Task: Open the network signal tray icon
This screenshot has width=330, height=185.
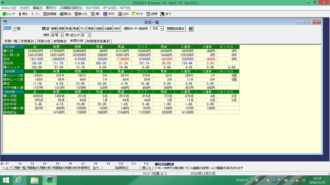Action: [x=291, y=180]
